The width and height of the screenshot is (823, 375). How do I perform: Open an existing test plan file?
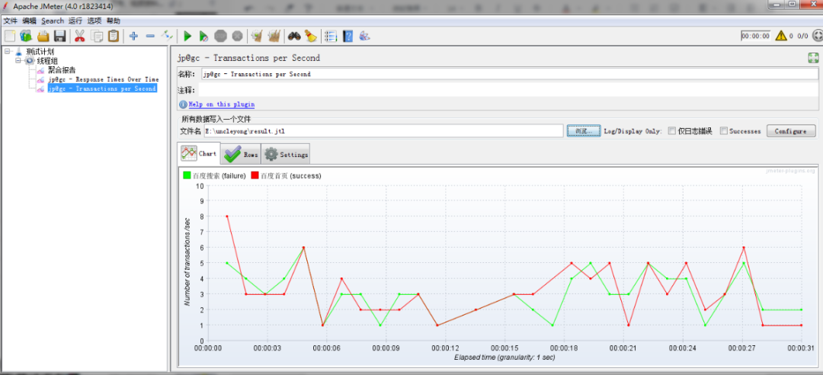click(43, 36)
